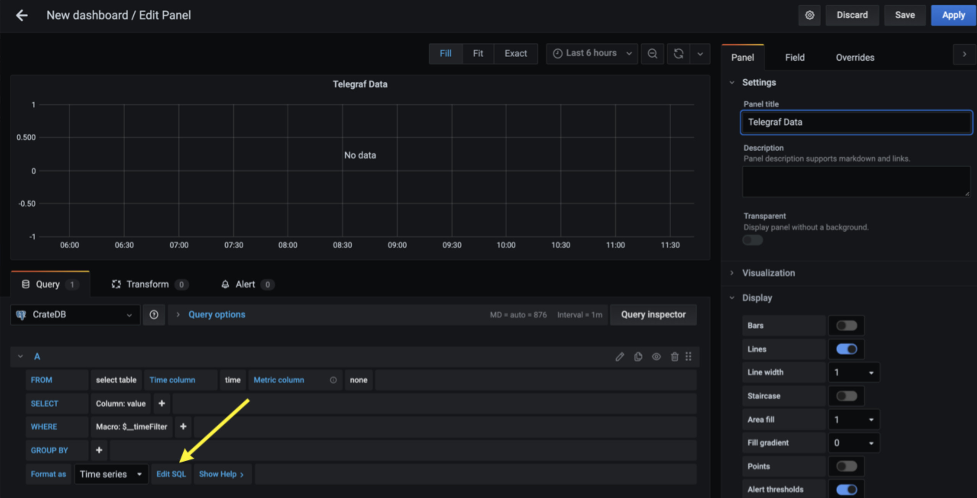Open dashboard settings gear icon
Image resolution: width=977 pixels, height=498 pixels.
click(809, 15)
